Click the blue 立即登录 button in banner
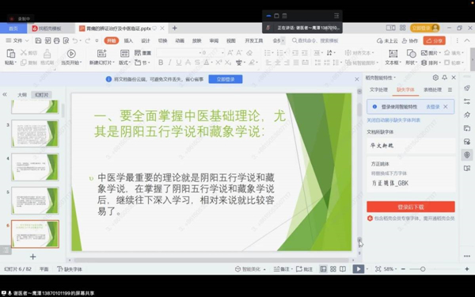The image size is (475, 297). 226,79
